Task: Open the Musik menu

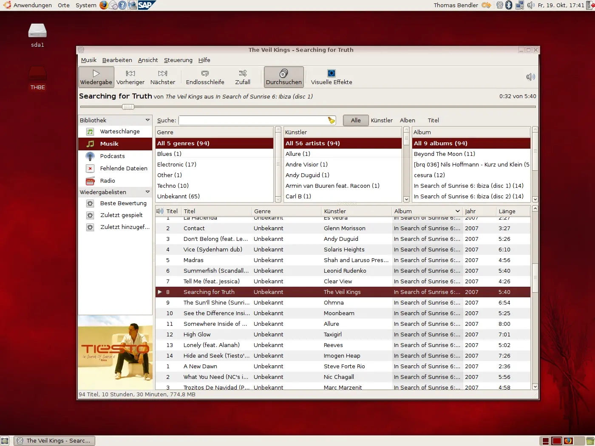Action: pos(88,60)
